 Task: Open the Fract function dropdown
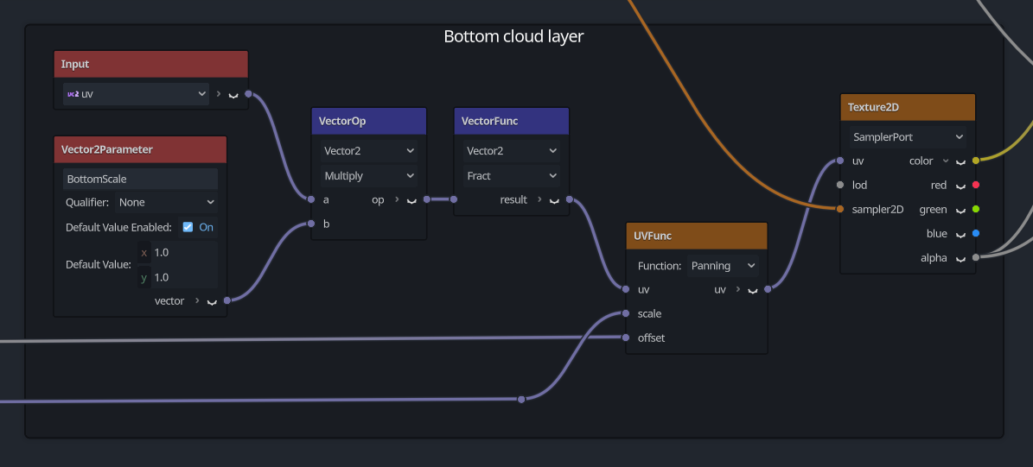tap(511, 176)
